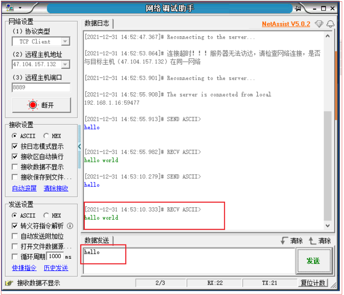This screenshot has width=344, height=295.
Task: Pin the window with the pushpin icon
Action: click(x=298, y=8)
